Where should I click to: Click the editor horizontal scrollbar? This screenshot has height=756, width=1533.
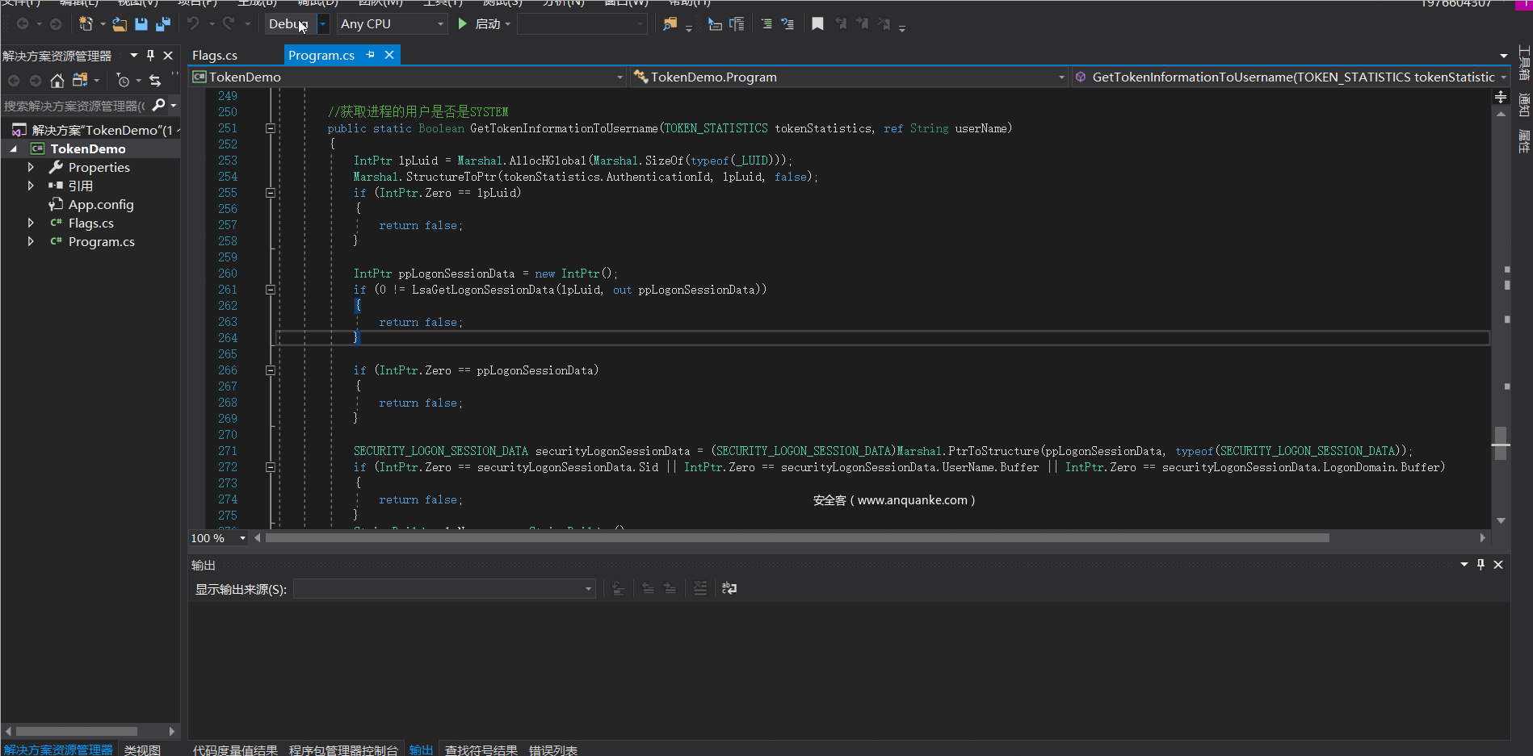pos(796,538)
